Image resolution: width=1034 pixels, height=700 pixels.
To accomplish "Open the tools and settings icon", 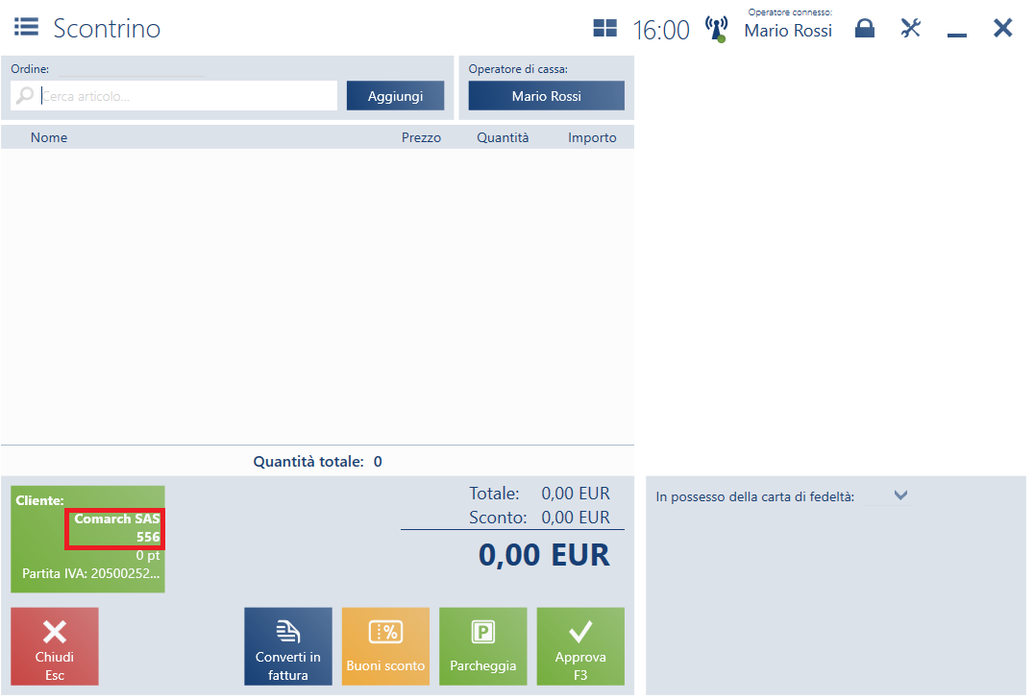I will click(x=911, y=29).
